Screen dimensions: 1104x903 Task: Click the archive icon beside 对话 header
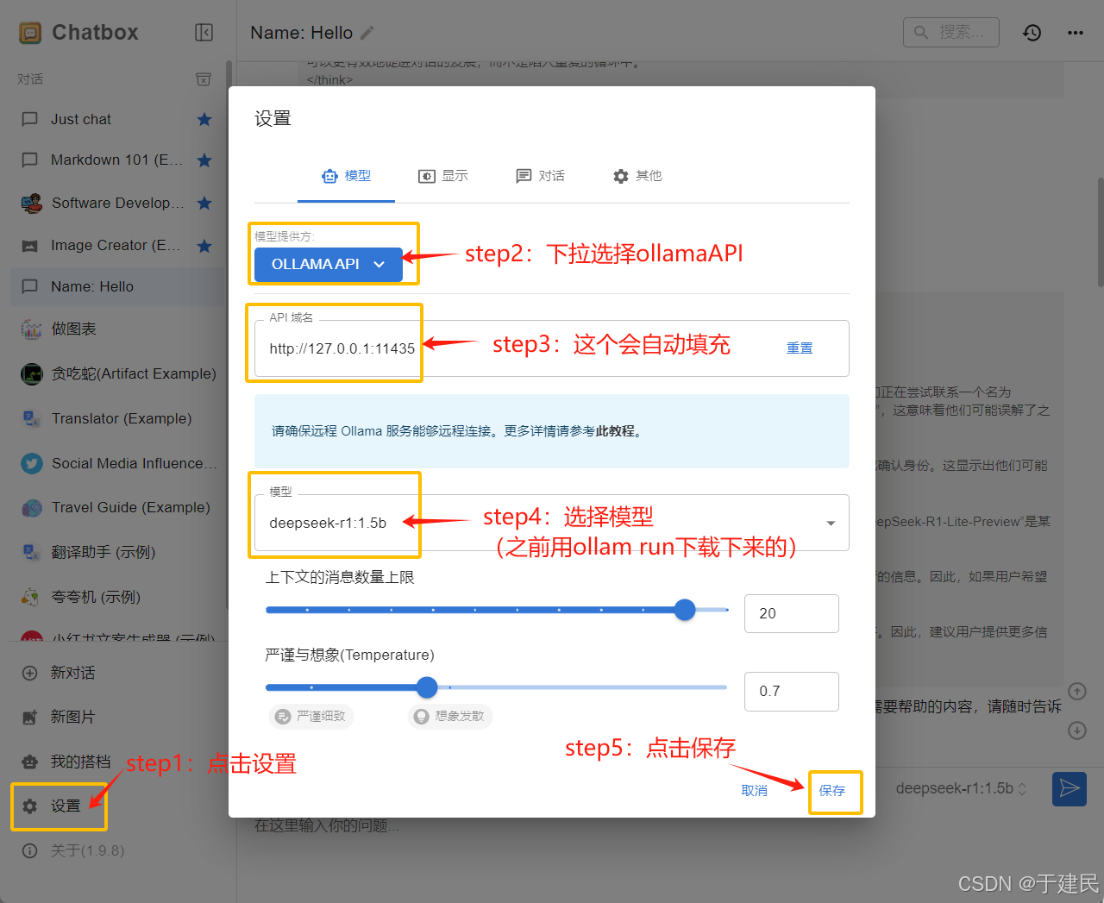click(204, 79)
